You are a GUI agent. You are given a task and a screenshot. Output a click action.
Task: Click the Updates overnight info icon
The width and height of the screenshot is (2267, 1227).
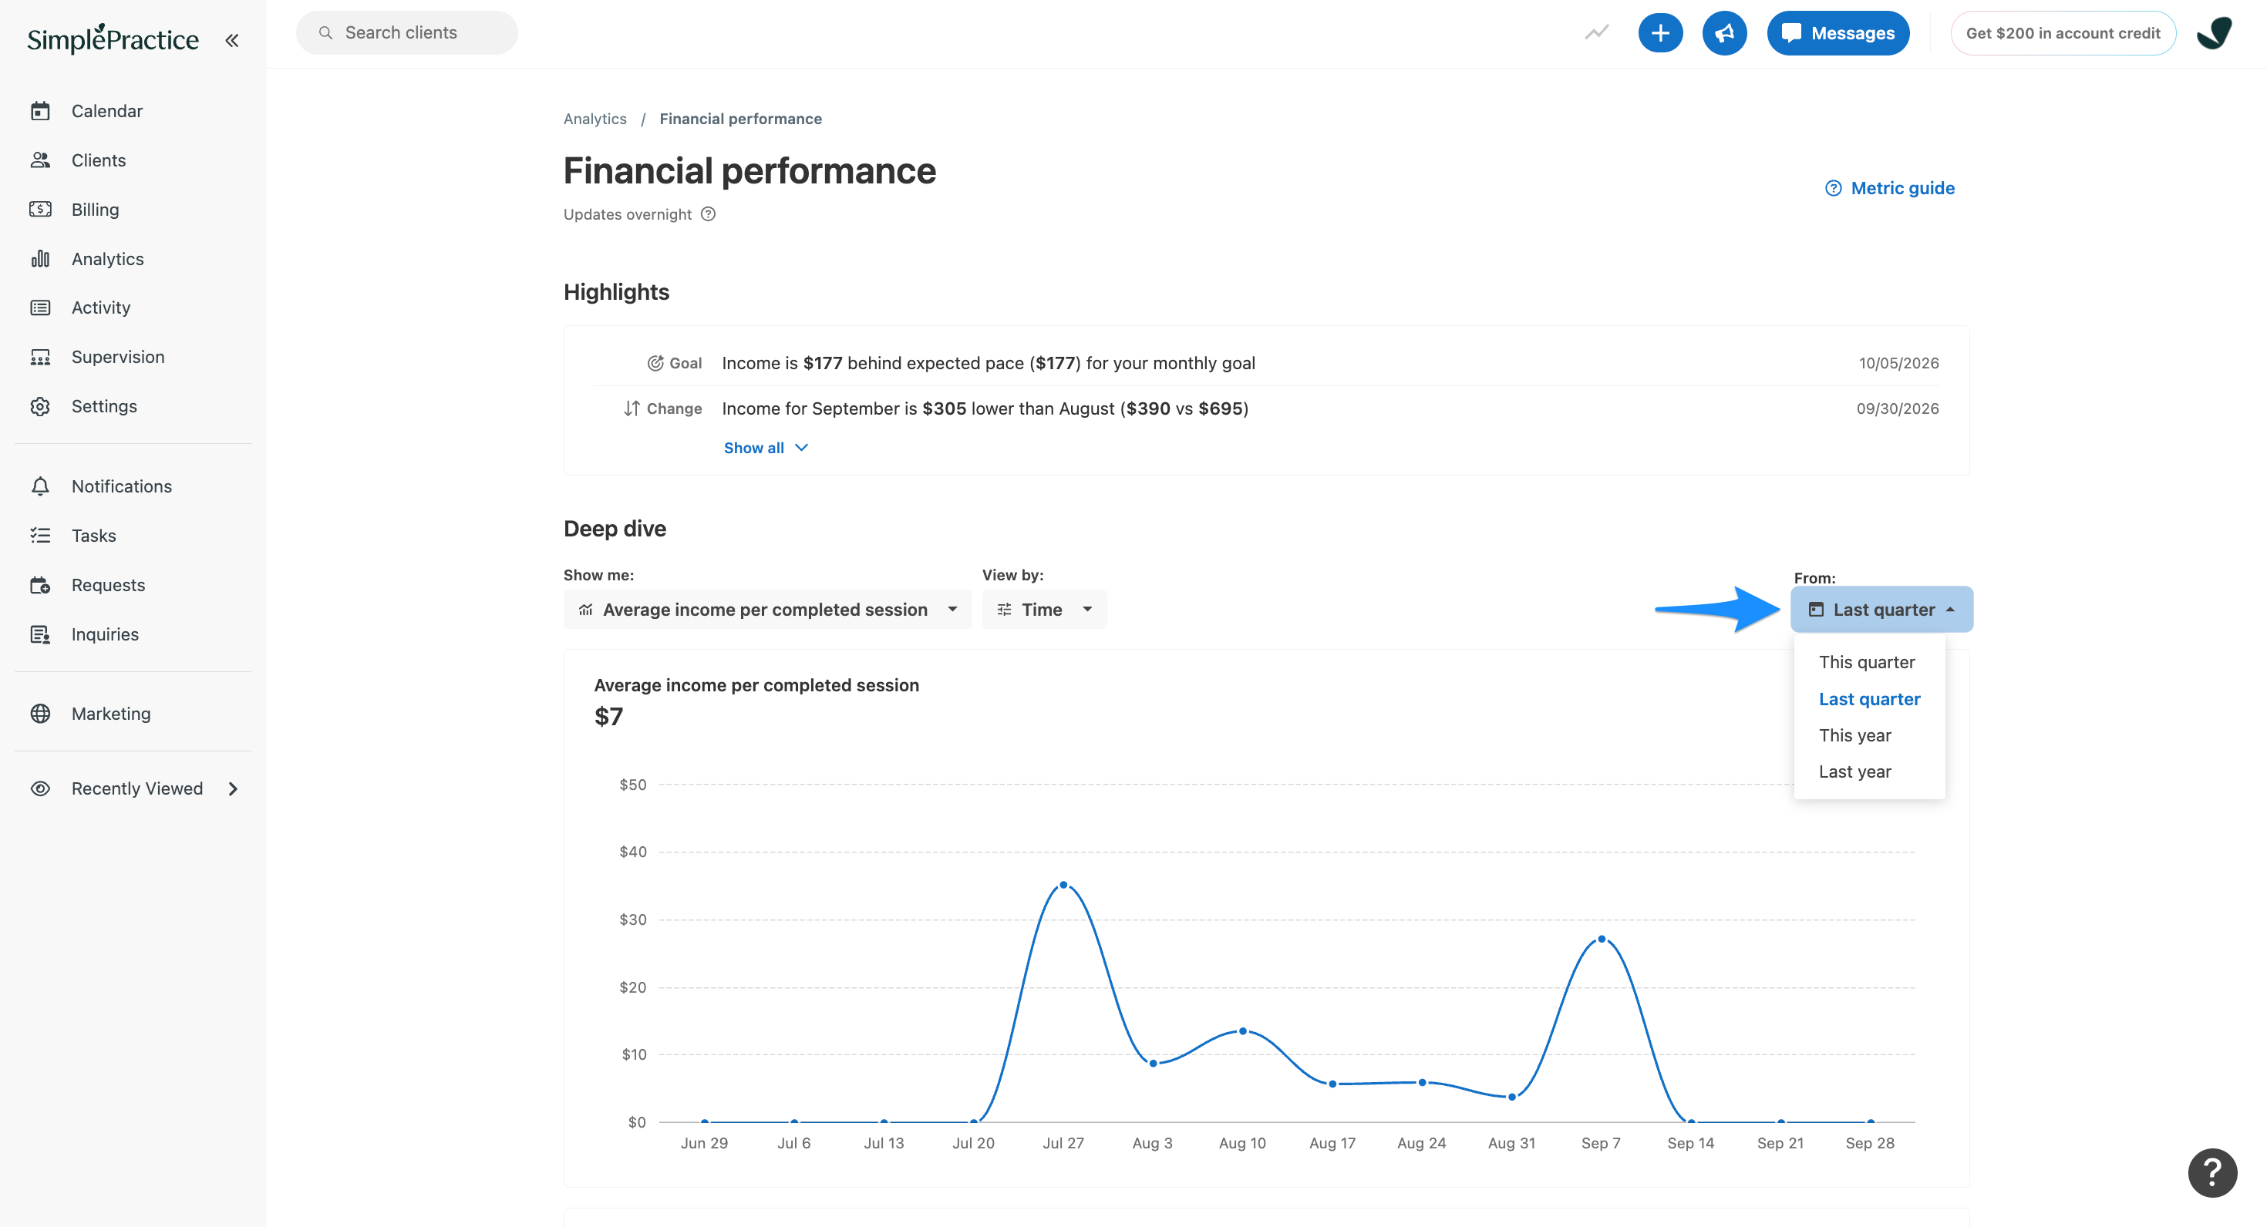tap(709, 213)
